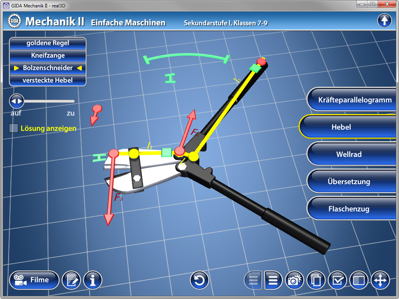This screenshot has width=399, height=299.
Task: Click the camera screenshot icon
Action: coord(295,280)
